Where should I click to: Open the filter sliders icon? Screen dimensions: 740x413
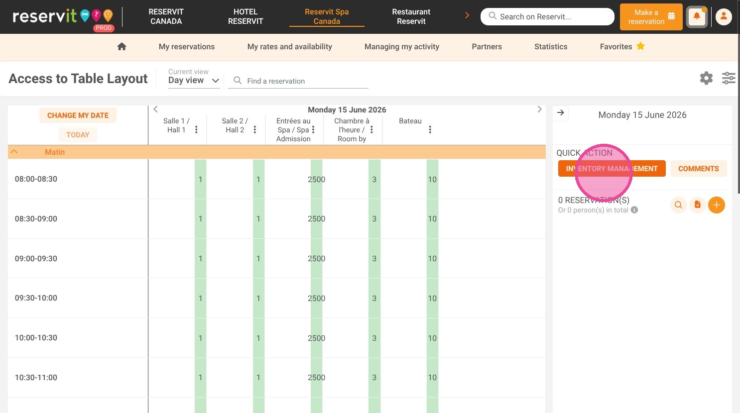pos(729,78)
